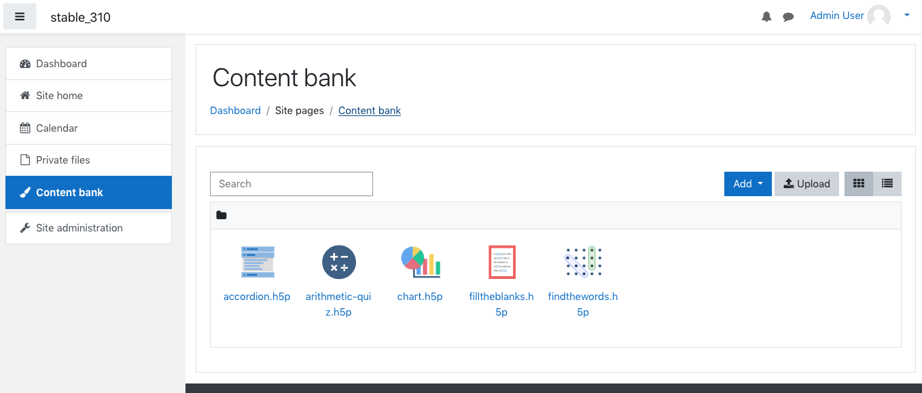Click the Upload arrow icon
This screenshot has width=922, height=393.
tap(789, 183)
